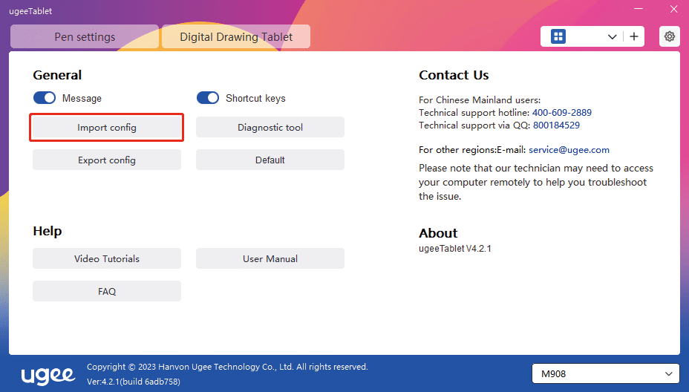This screenshot has height=392, width=689.
Task: Add a new application with the plus icon
Action: (x=633, y=36)
